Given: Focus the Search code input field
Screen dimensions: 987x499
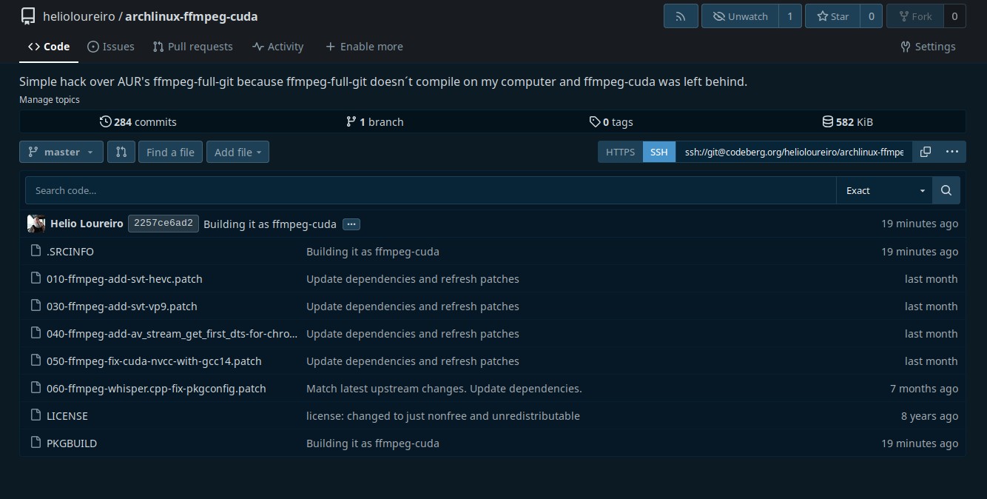Looking at the screenshot, I should click(x=429, y=190).
